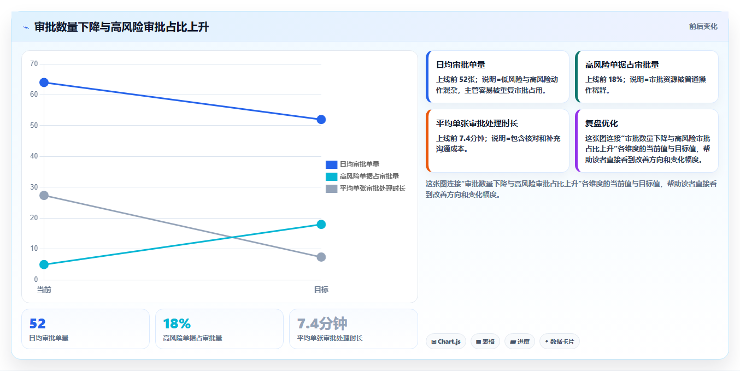Screen dimensions: 740x371
Task: Toggle 平均单张审批处理时长 legend color box
Action: point(332,189)
